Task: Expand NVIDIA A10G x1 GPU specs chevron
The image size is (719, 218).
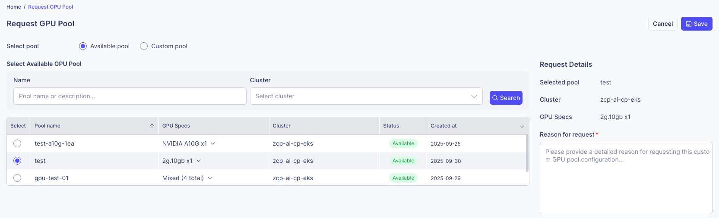Action: (213, 143)
